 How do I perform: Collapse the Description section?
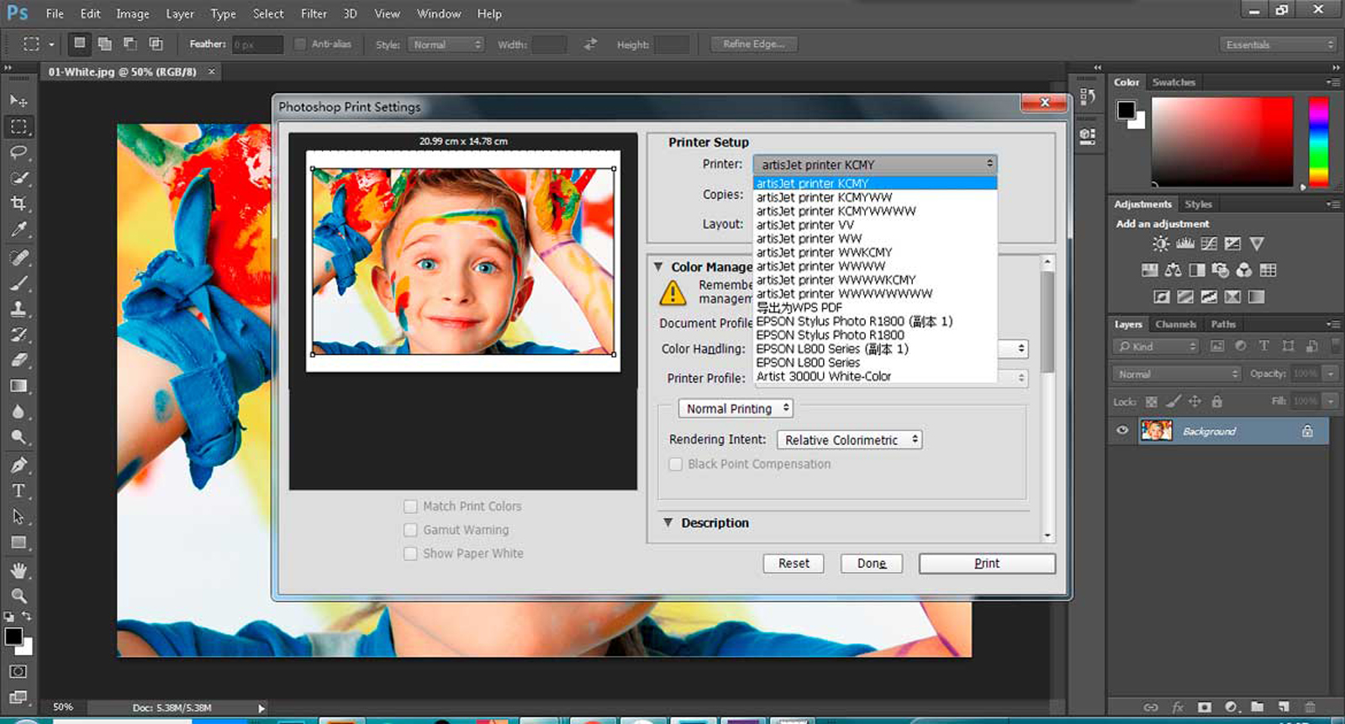(x=667, y=522)
